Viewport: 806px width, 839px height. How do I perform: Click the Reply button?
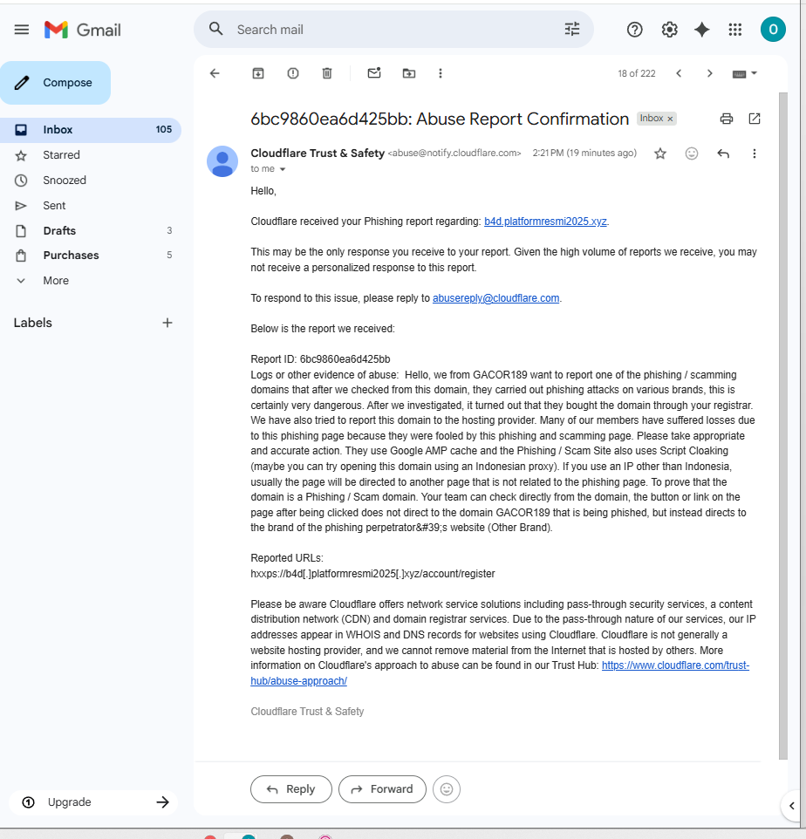pyautogui.click(x=291, y=789)
